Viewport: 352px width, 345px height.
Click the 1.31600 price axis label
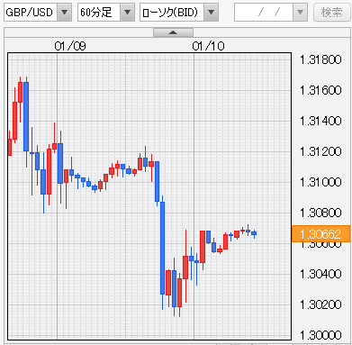[x=320, y=90]
